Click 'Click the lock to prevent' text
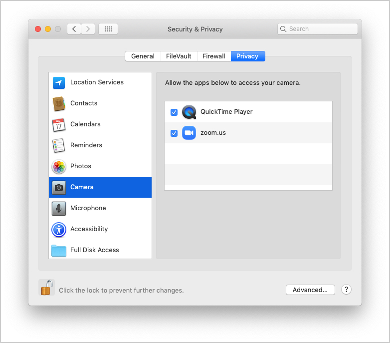The image size is (390, 343). tap(121, 290)
